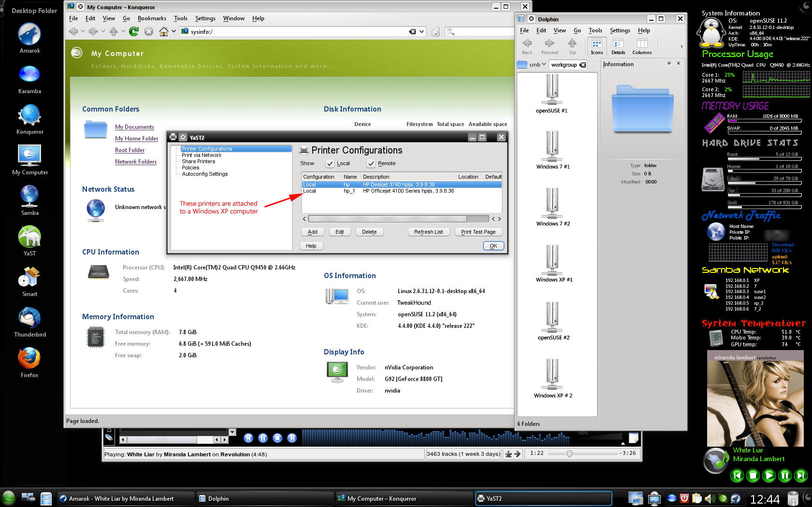Select Autoconfig Settings tree item
This screenshot has height=507, width=812.
click(204, 174)
